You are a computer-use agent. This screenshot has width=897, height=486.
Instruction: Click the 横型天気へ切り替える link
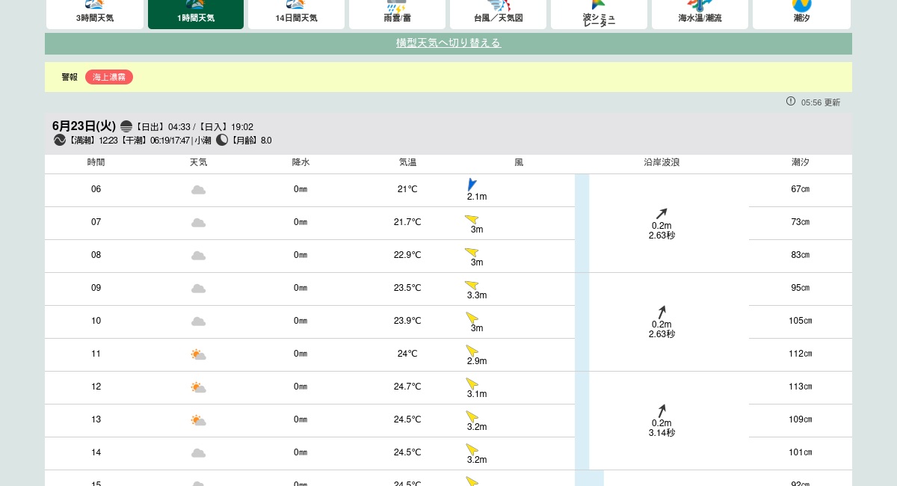coord(449,43)
